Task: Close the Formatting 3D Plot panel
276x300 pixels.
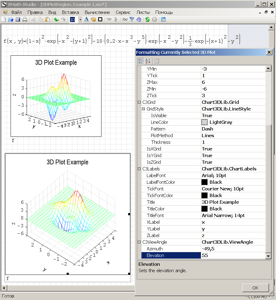Action: pos(269,52)
